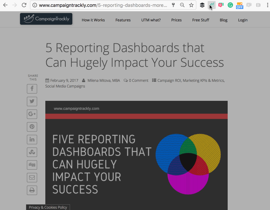Share the post on StumbleUpon
The width and height of the screenshot is (270, 210).
click(x=32, y=152)
